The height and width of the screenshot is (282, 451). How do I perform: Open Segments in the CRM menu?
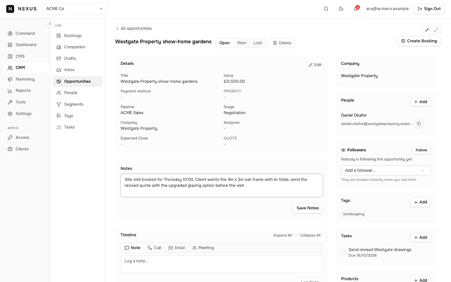(77, 104)
